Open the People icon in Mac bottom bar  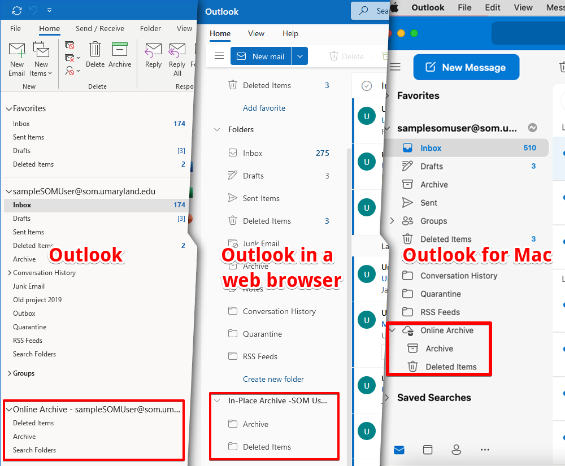click(456, 450)
